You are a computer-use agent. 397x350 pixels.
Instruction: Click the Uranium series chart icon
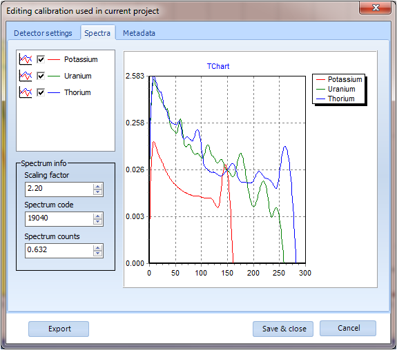coord(26,76)
